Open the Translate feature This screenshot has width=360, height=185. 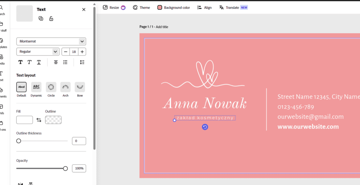[233, 8]
